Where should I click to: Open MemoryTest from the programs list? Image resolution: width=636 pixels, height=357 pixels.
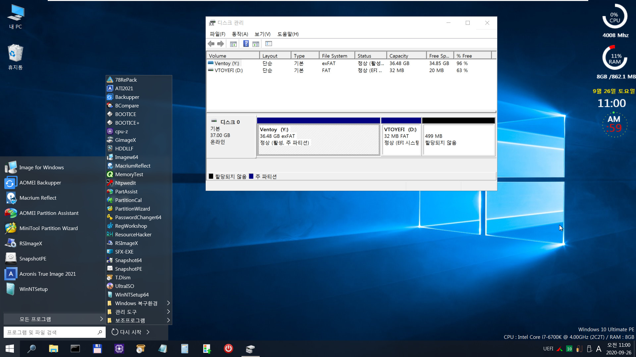pos(139,174)
